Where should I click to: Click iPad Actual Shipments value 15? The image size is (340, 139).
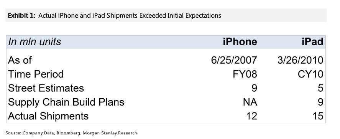click(x=318, y=116)
